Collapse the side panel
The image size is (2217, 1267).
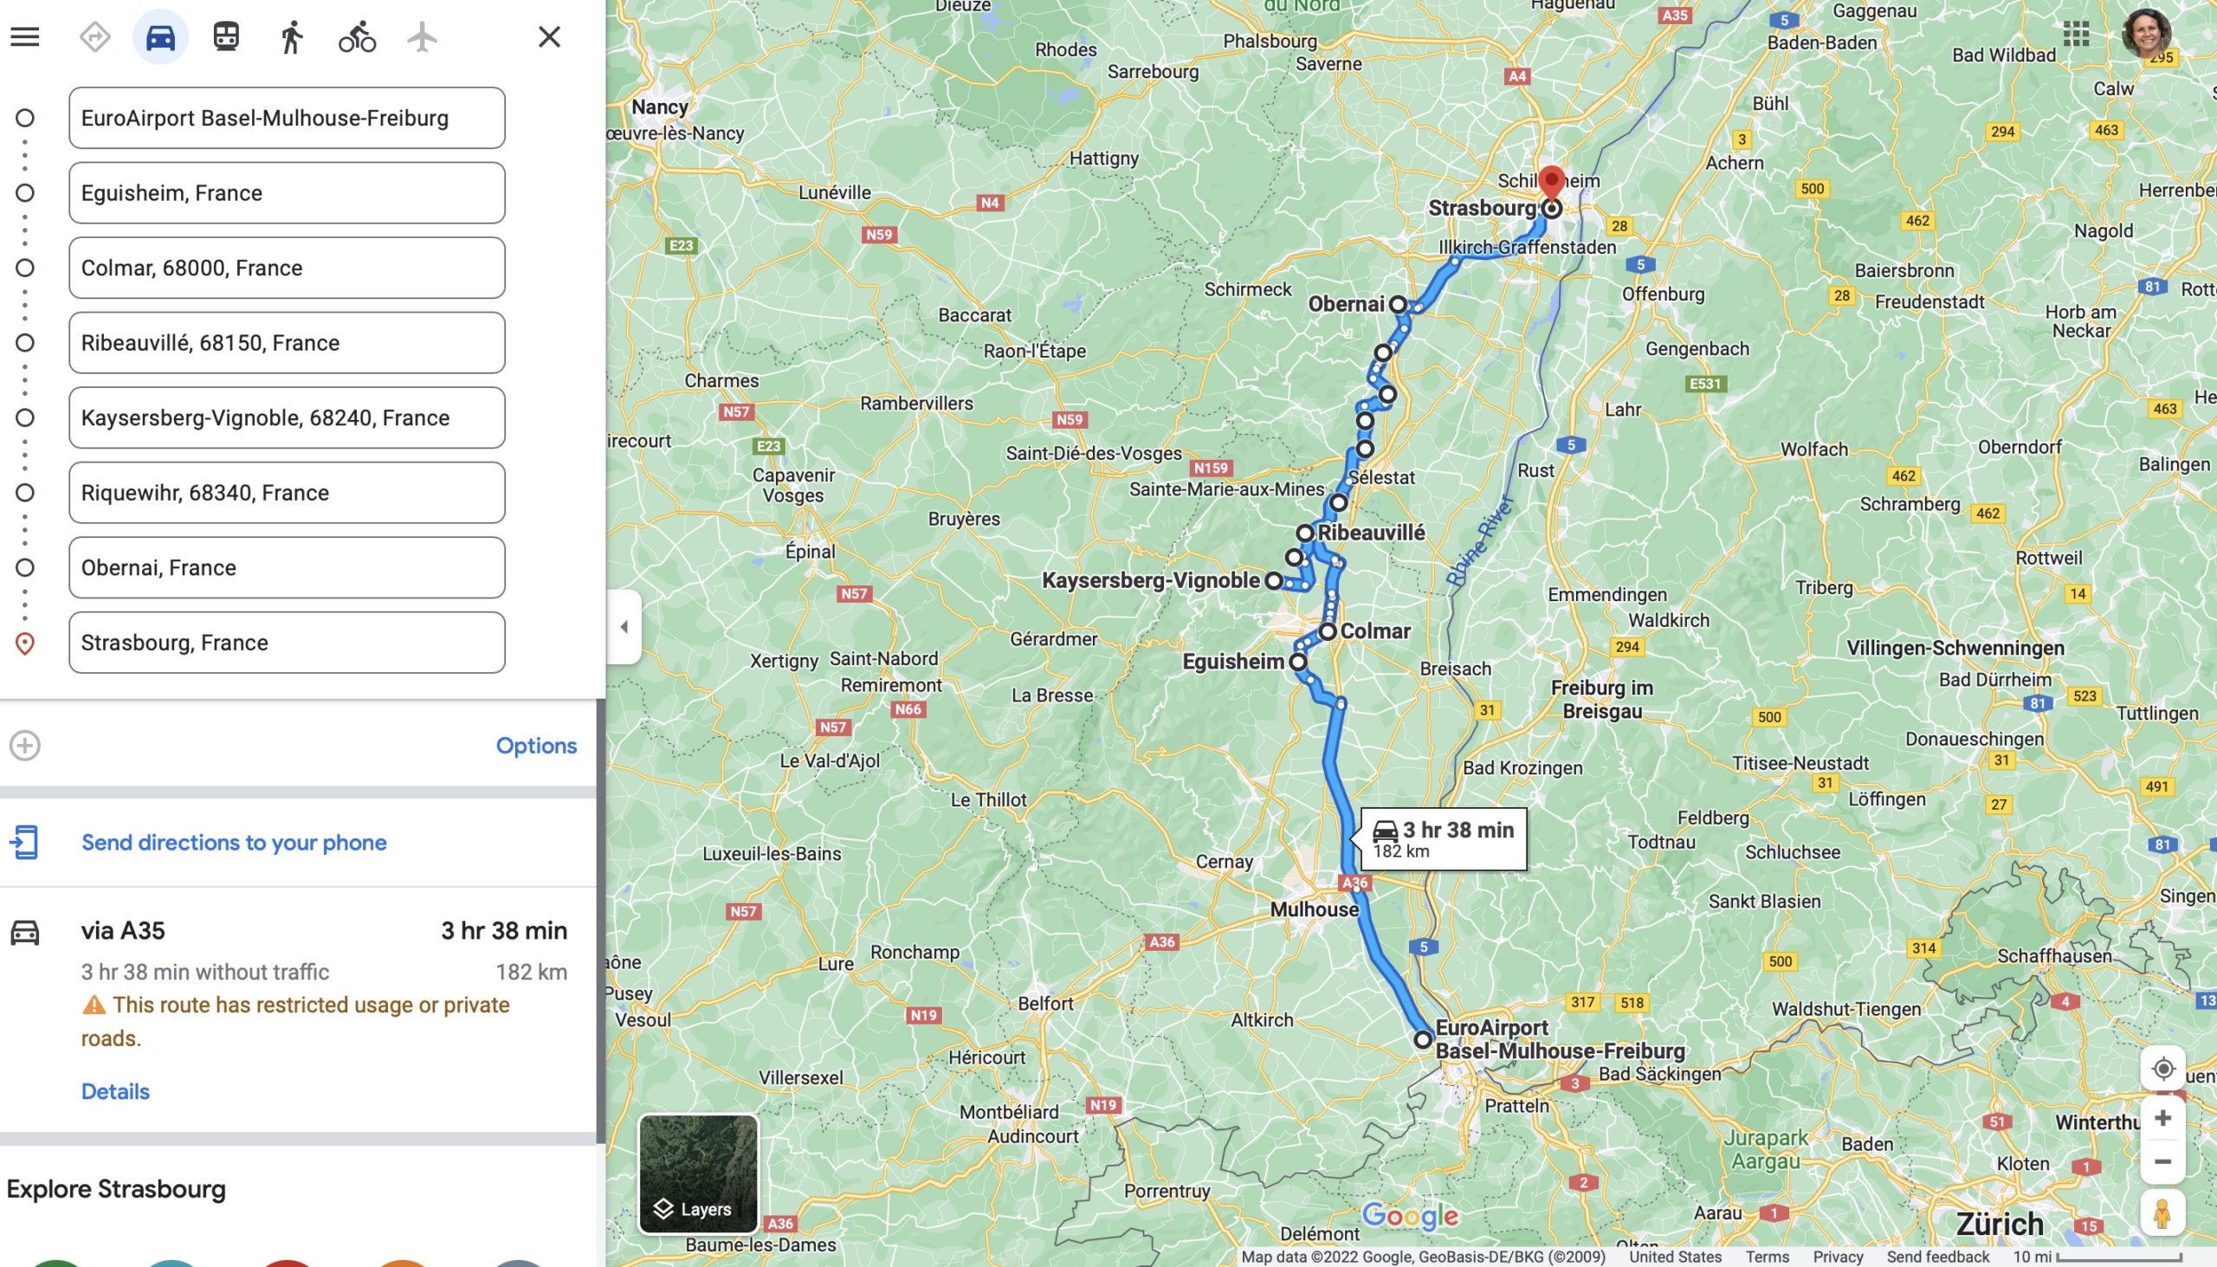tap(624, 626)
